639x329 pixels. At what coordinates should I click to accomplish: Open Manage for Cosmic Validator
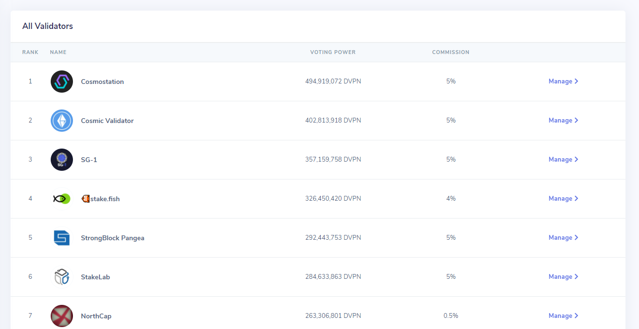[563, 121]
